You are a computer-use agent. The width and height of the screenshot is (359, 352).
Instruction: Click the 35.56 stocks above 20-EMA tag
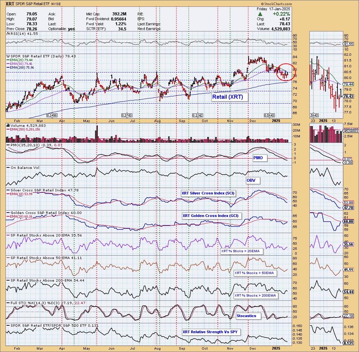349,244
